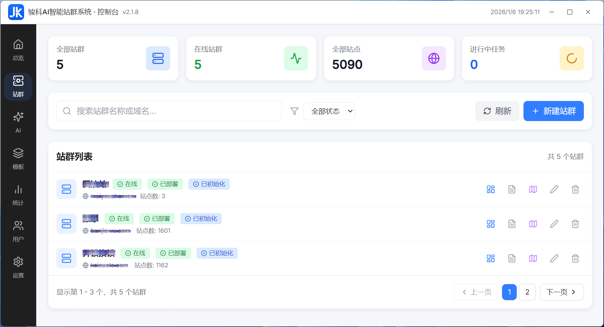The height and width of the screenshot is (327, 604).
Task: Expand the 下一页 pagination control
Action: click(x=561, y=292)
